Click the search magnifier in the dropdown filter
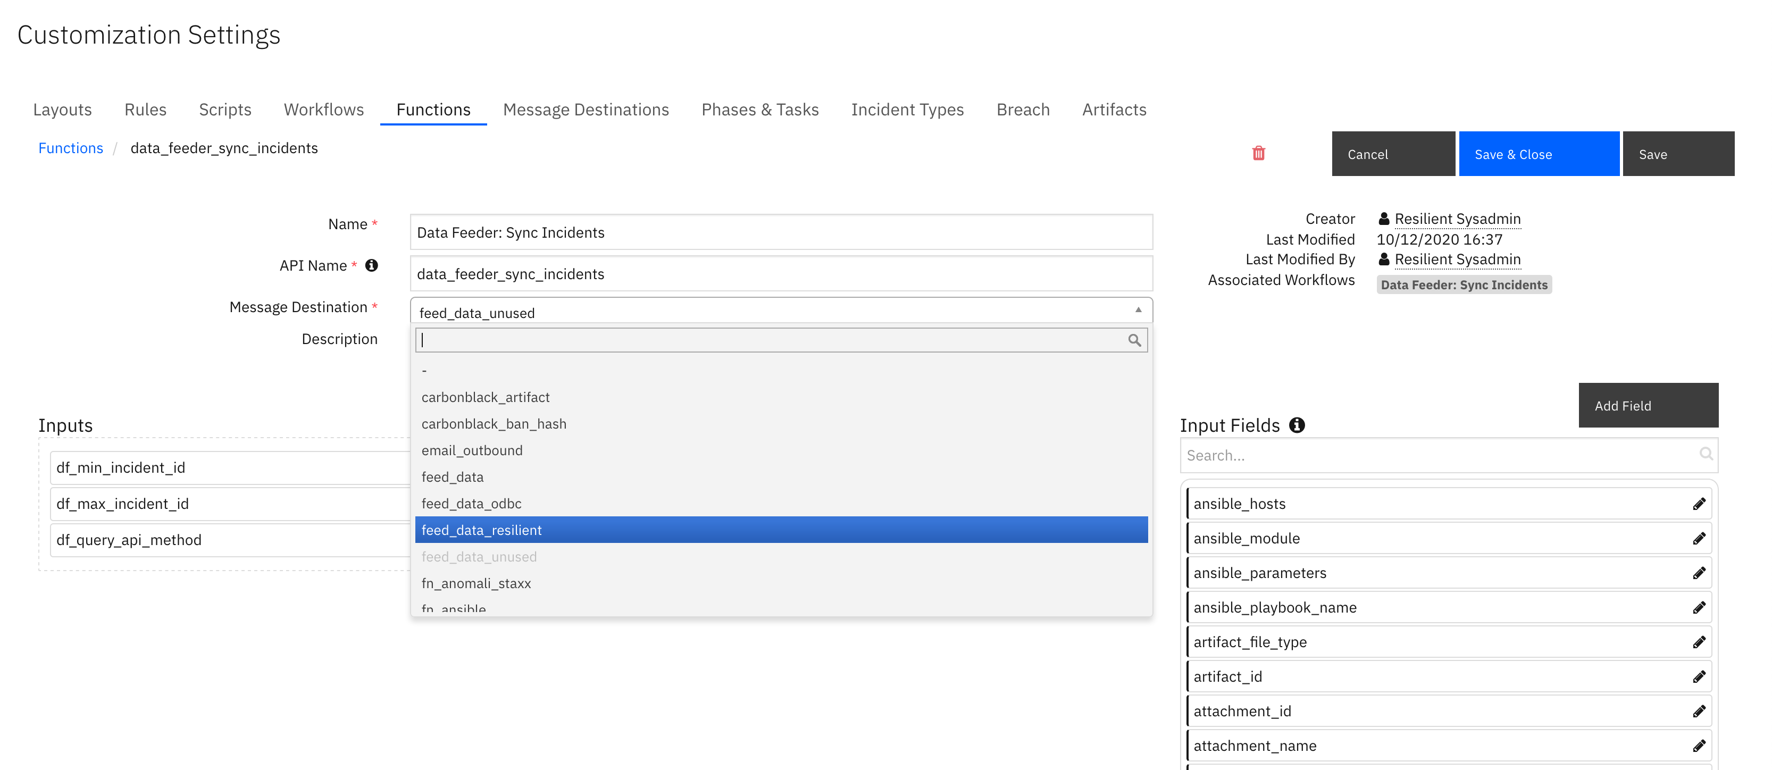 [1134, 340]
